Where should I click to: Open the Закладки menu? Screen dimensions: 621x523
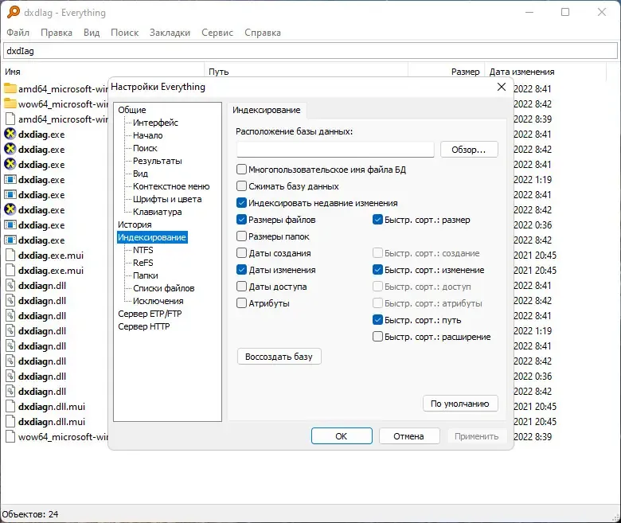coord(170,33)
